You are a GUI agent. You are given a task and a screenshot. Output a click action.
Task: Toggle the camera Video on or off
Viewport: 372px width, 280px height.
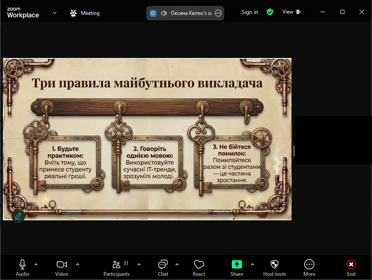pyautogui.click(x=61, y=267)
